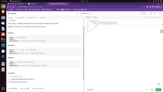The height and width of the screenshot is (92, 163).
Task: Go back in browser
Action: (x=8, y=7)
